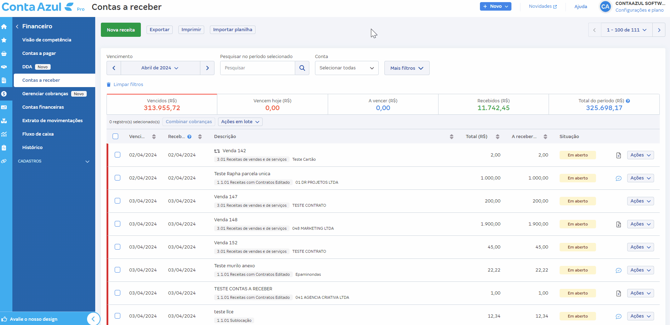This screenshot has width=670, height=325.
Task: Open the clipboard sidebar icon
Action: pyautogui.click(x=4, y=148)
